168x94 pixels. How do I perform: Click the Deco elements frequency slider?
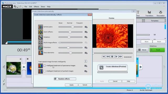click(70, 53)
